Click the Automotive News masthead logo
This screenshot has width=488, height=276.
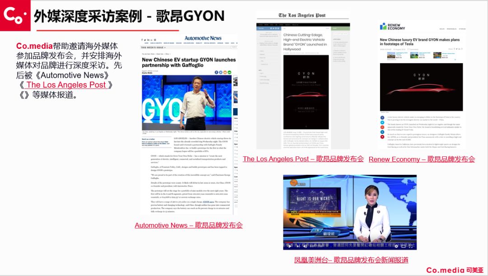203,38
